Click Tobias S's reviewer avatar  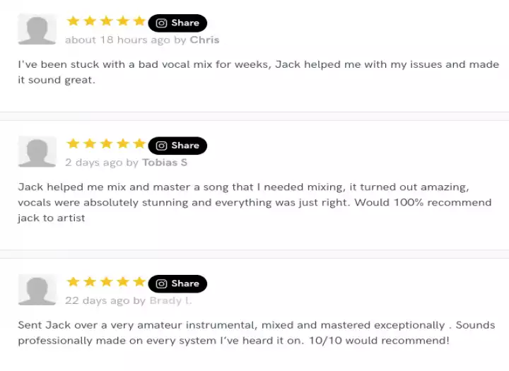[x=37, y=152]
